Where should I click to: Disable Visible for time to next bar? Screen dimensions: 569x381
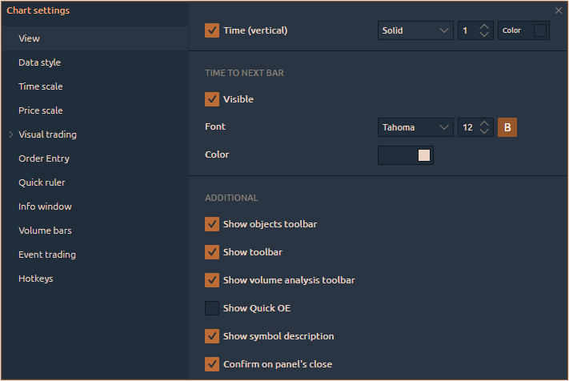click(x=212, y=99)
